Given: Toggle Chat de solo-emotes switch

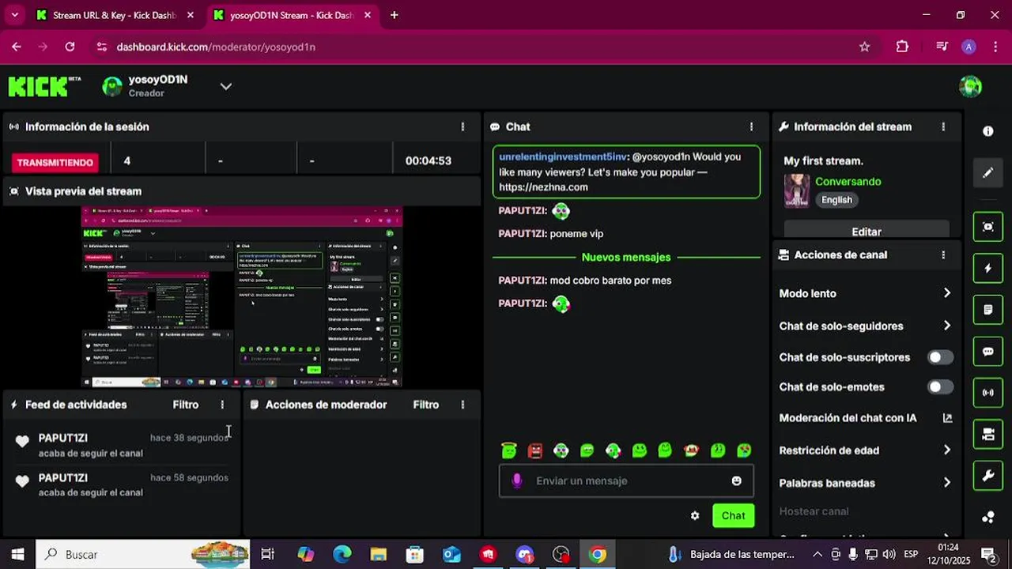Looking at the screenshot, I should click(940, 387).
